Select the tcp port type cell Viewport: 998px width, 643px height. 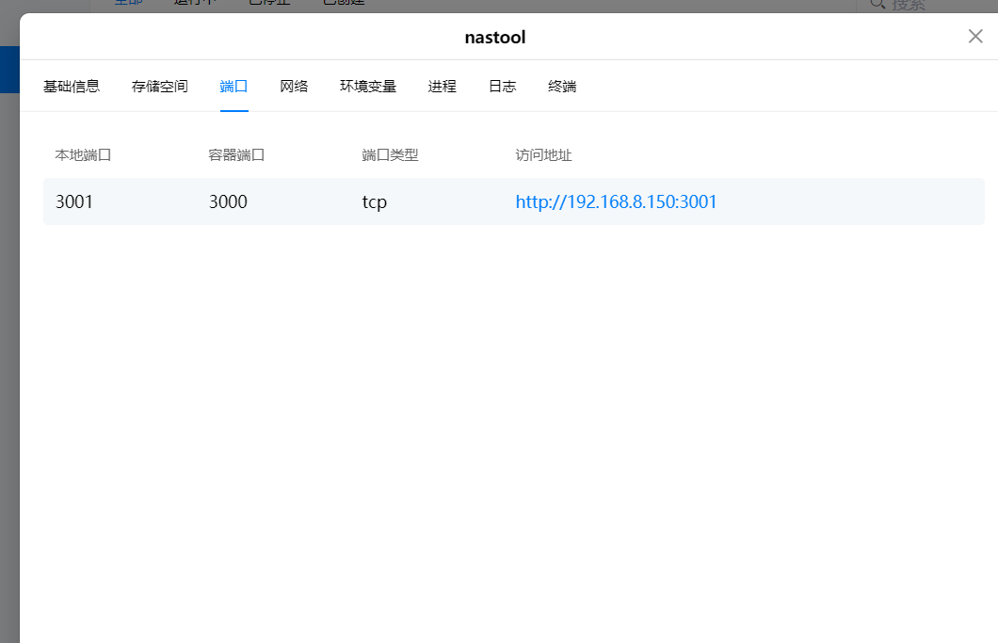375,202
